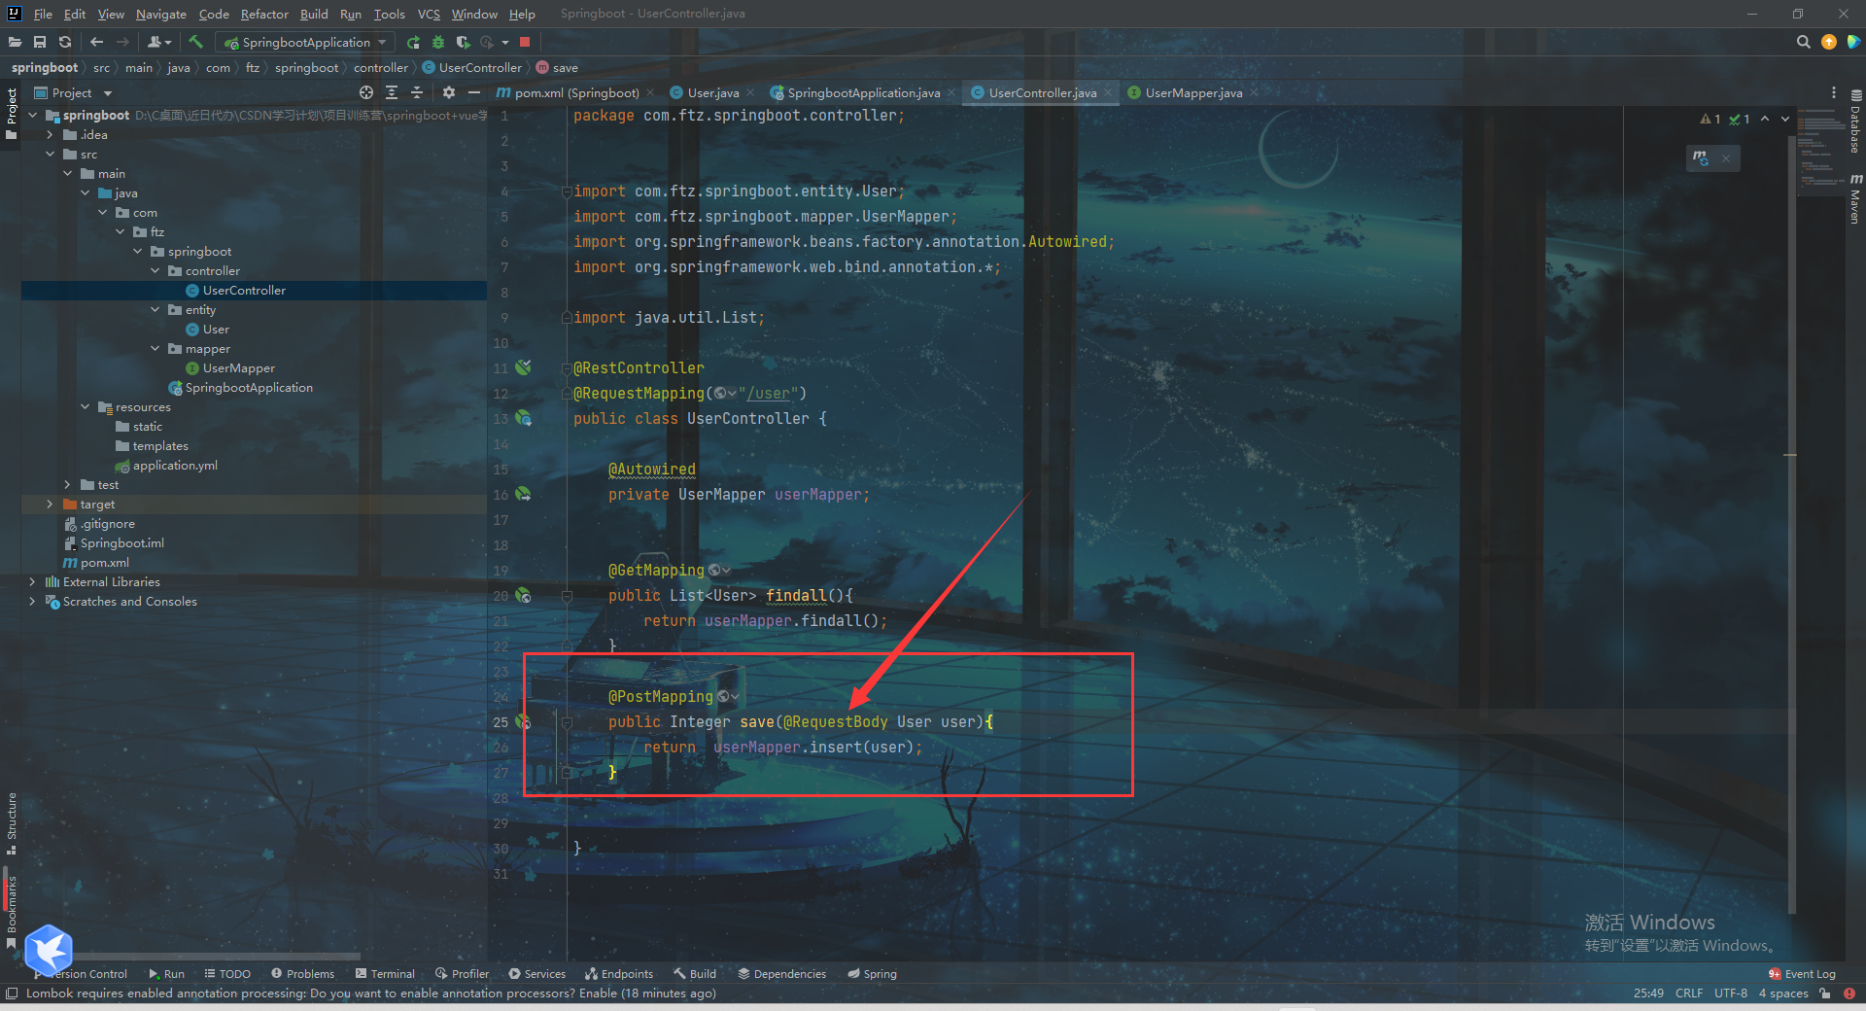1866x1011 pixels.
Task: Open the VCS menu
Action: point(429,14)
